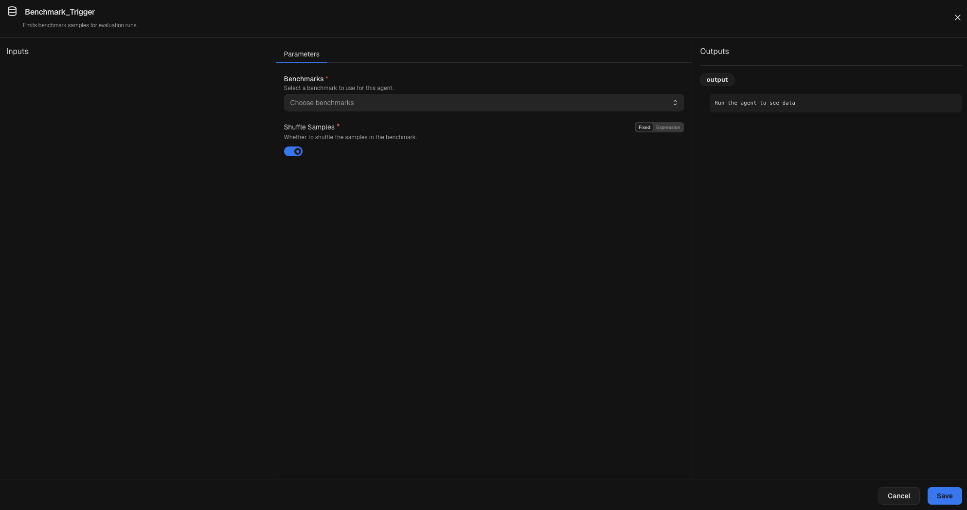Save the Benchmark_Trigger configuration

coord(944,495)
